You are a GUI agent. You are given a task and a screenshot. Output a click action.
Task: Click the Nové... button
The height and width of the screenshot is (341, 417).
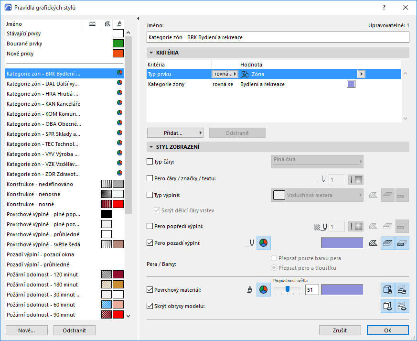pyautogui.click(x=27, y=330)
